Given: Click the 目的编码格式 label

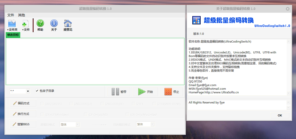Looking at the screenshot, I should (122, 125).
